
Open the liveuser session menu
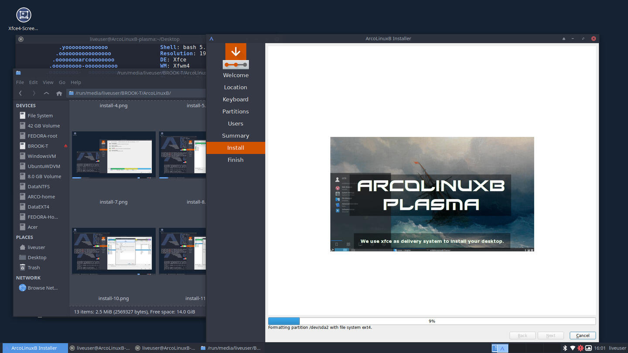point(618,348)
